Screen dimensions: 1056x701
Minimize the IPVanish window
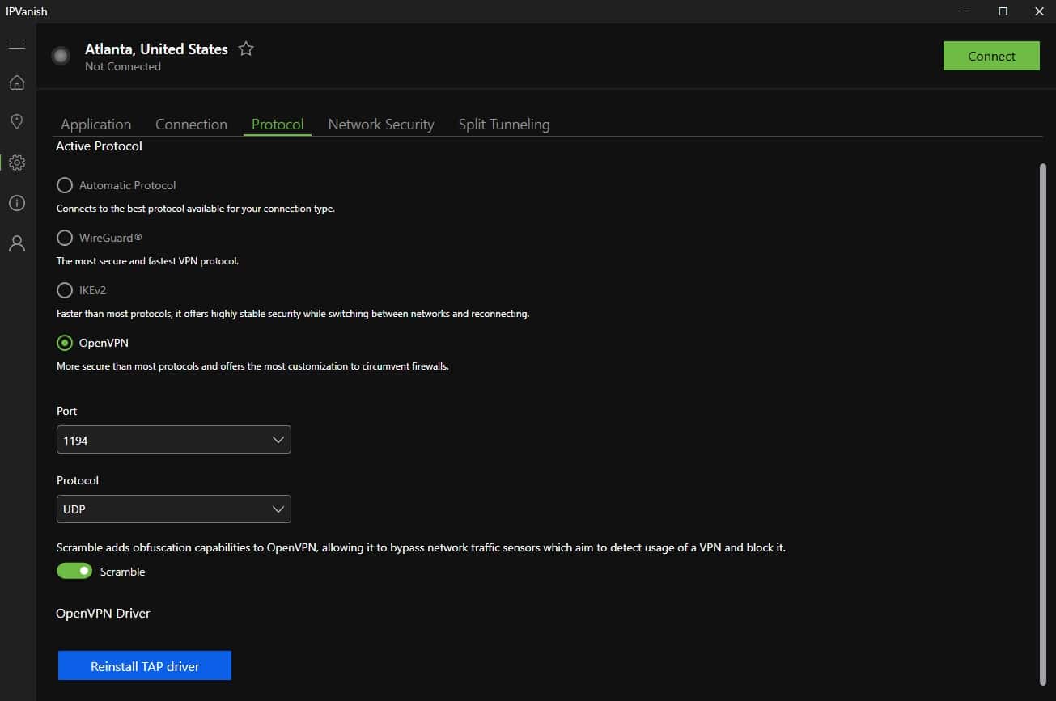[967, 11]
